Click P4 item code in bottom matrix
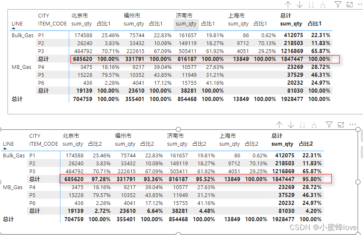 point(32,187)
